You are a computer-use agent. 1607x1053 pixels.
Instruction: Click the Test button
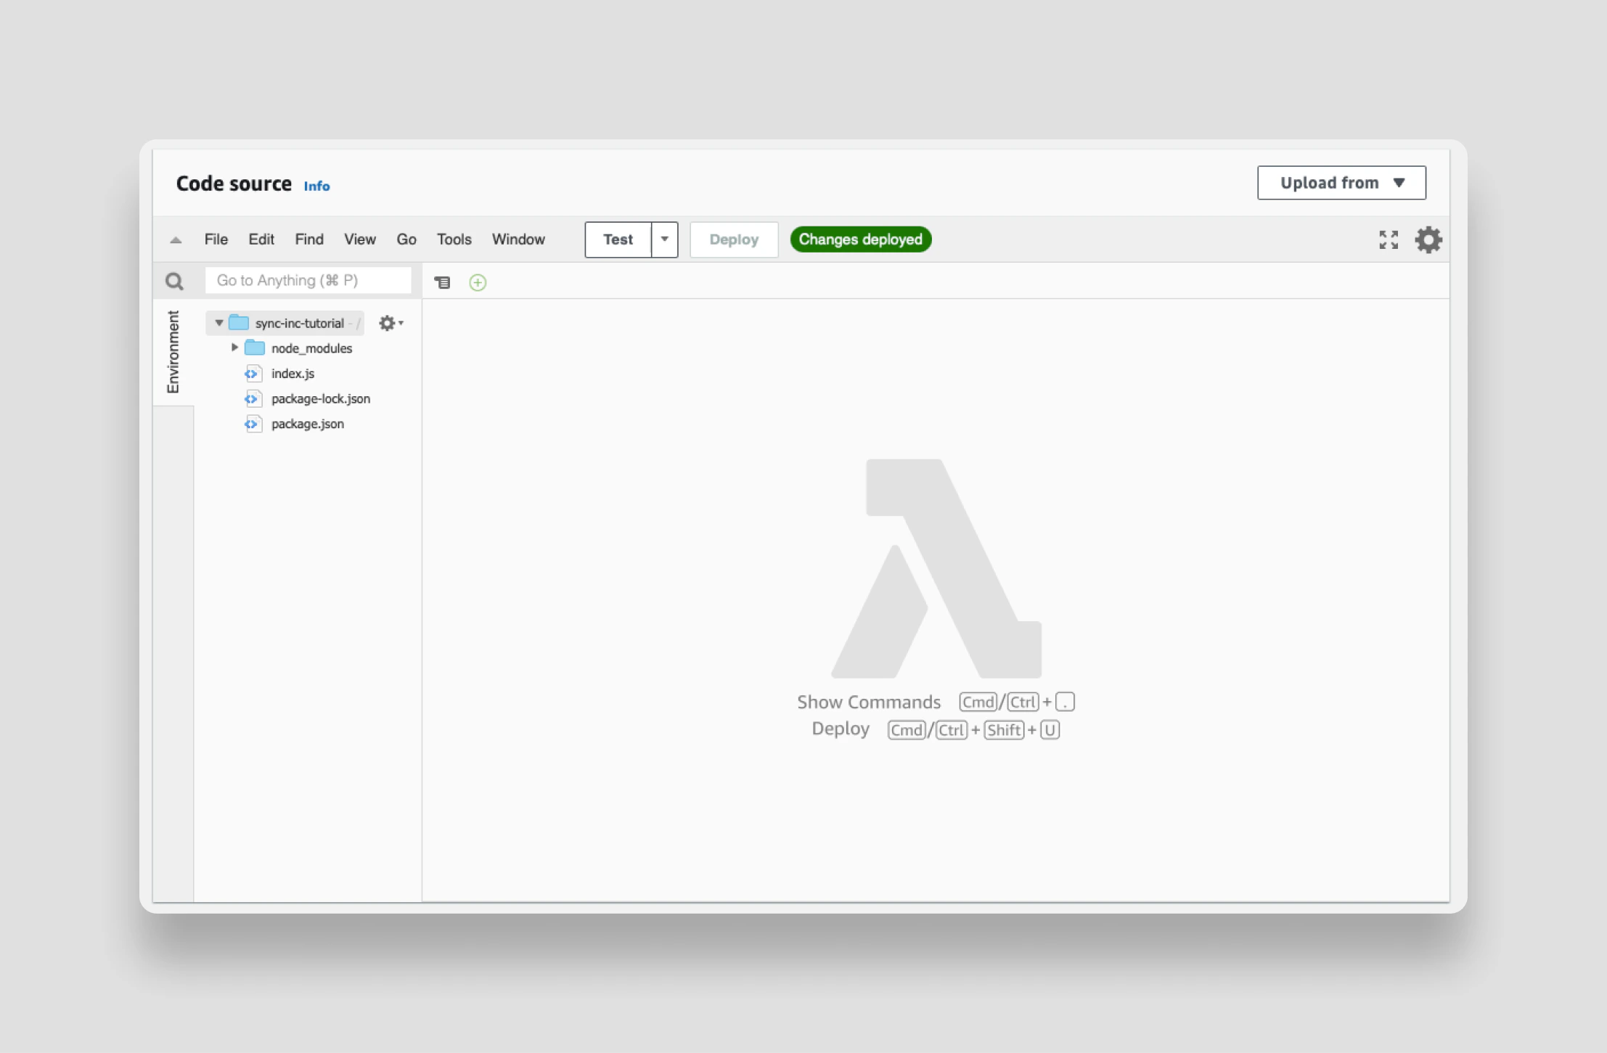(x=618, y=239)
